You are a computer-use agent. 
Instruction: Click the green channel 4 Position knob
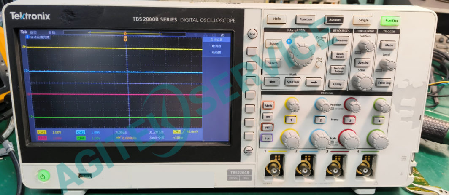(x=382, y=106)
